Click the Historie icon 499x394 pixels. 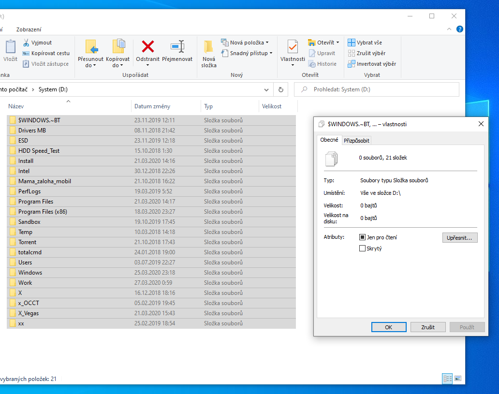(312, 64)
